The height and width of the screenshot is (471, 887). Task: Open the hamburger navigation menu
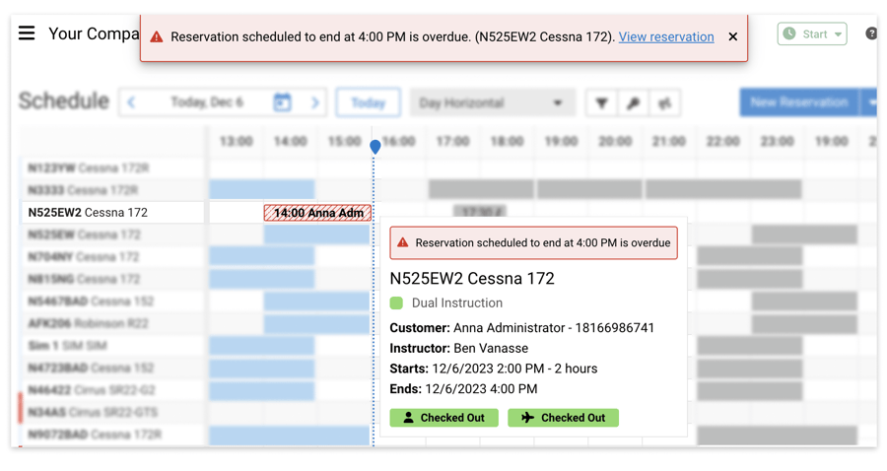(27, 34)
